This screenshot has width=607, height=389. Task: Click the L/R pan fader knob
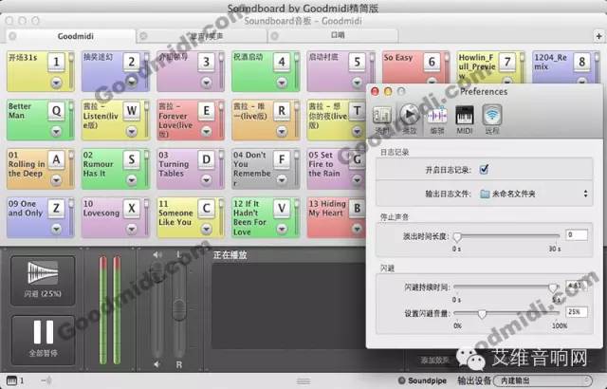pos(179,309)
